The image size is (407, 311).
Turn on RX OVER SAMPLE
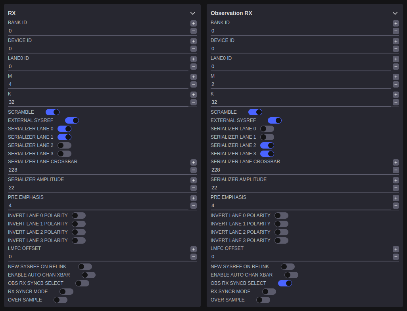pyautogui.click(x=60, y=300)
